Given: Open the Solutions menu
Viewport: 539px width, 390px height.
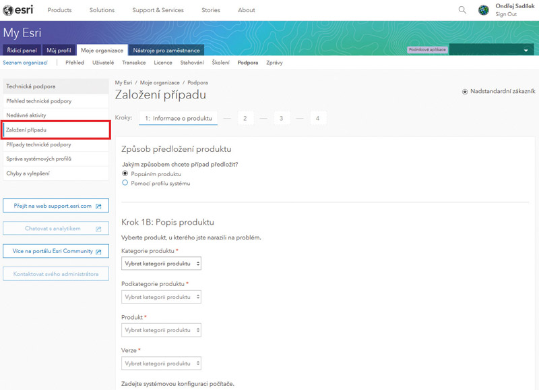Looking at the screenshot, I should pos(102,10).
